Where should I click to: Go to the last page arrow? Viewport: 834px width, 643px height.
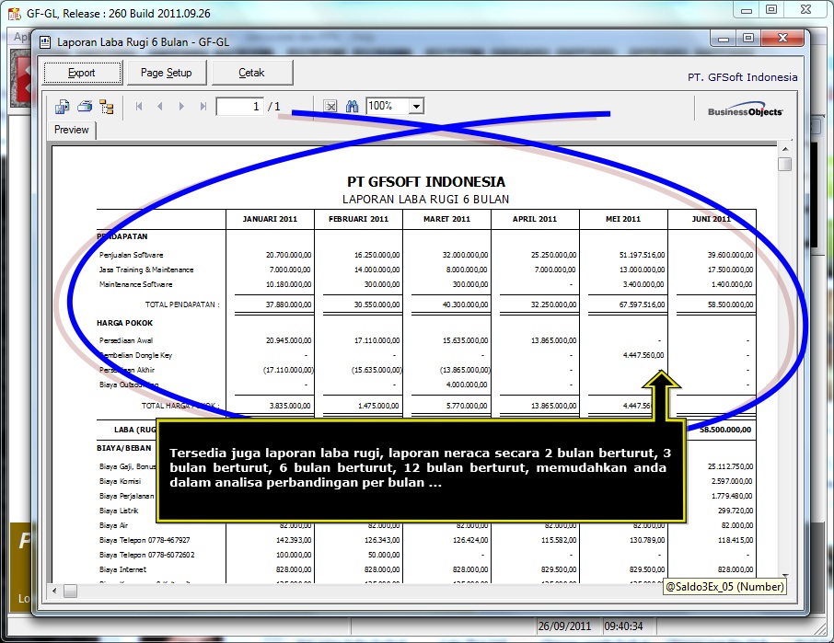[x=203, y=107]
